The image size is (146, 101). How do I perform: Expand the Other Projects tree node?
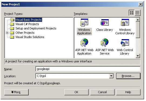coord(7,33)
